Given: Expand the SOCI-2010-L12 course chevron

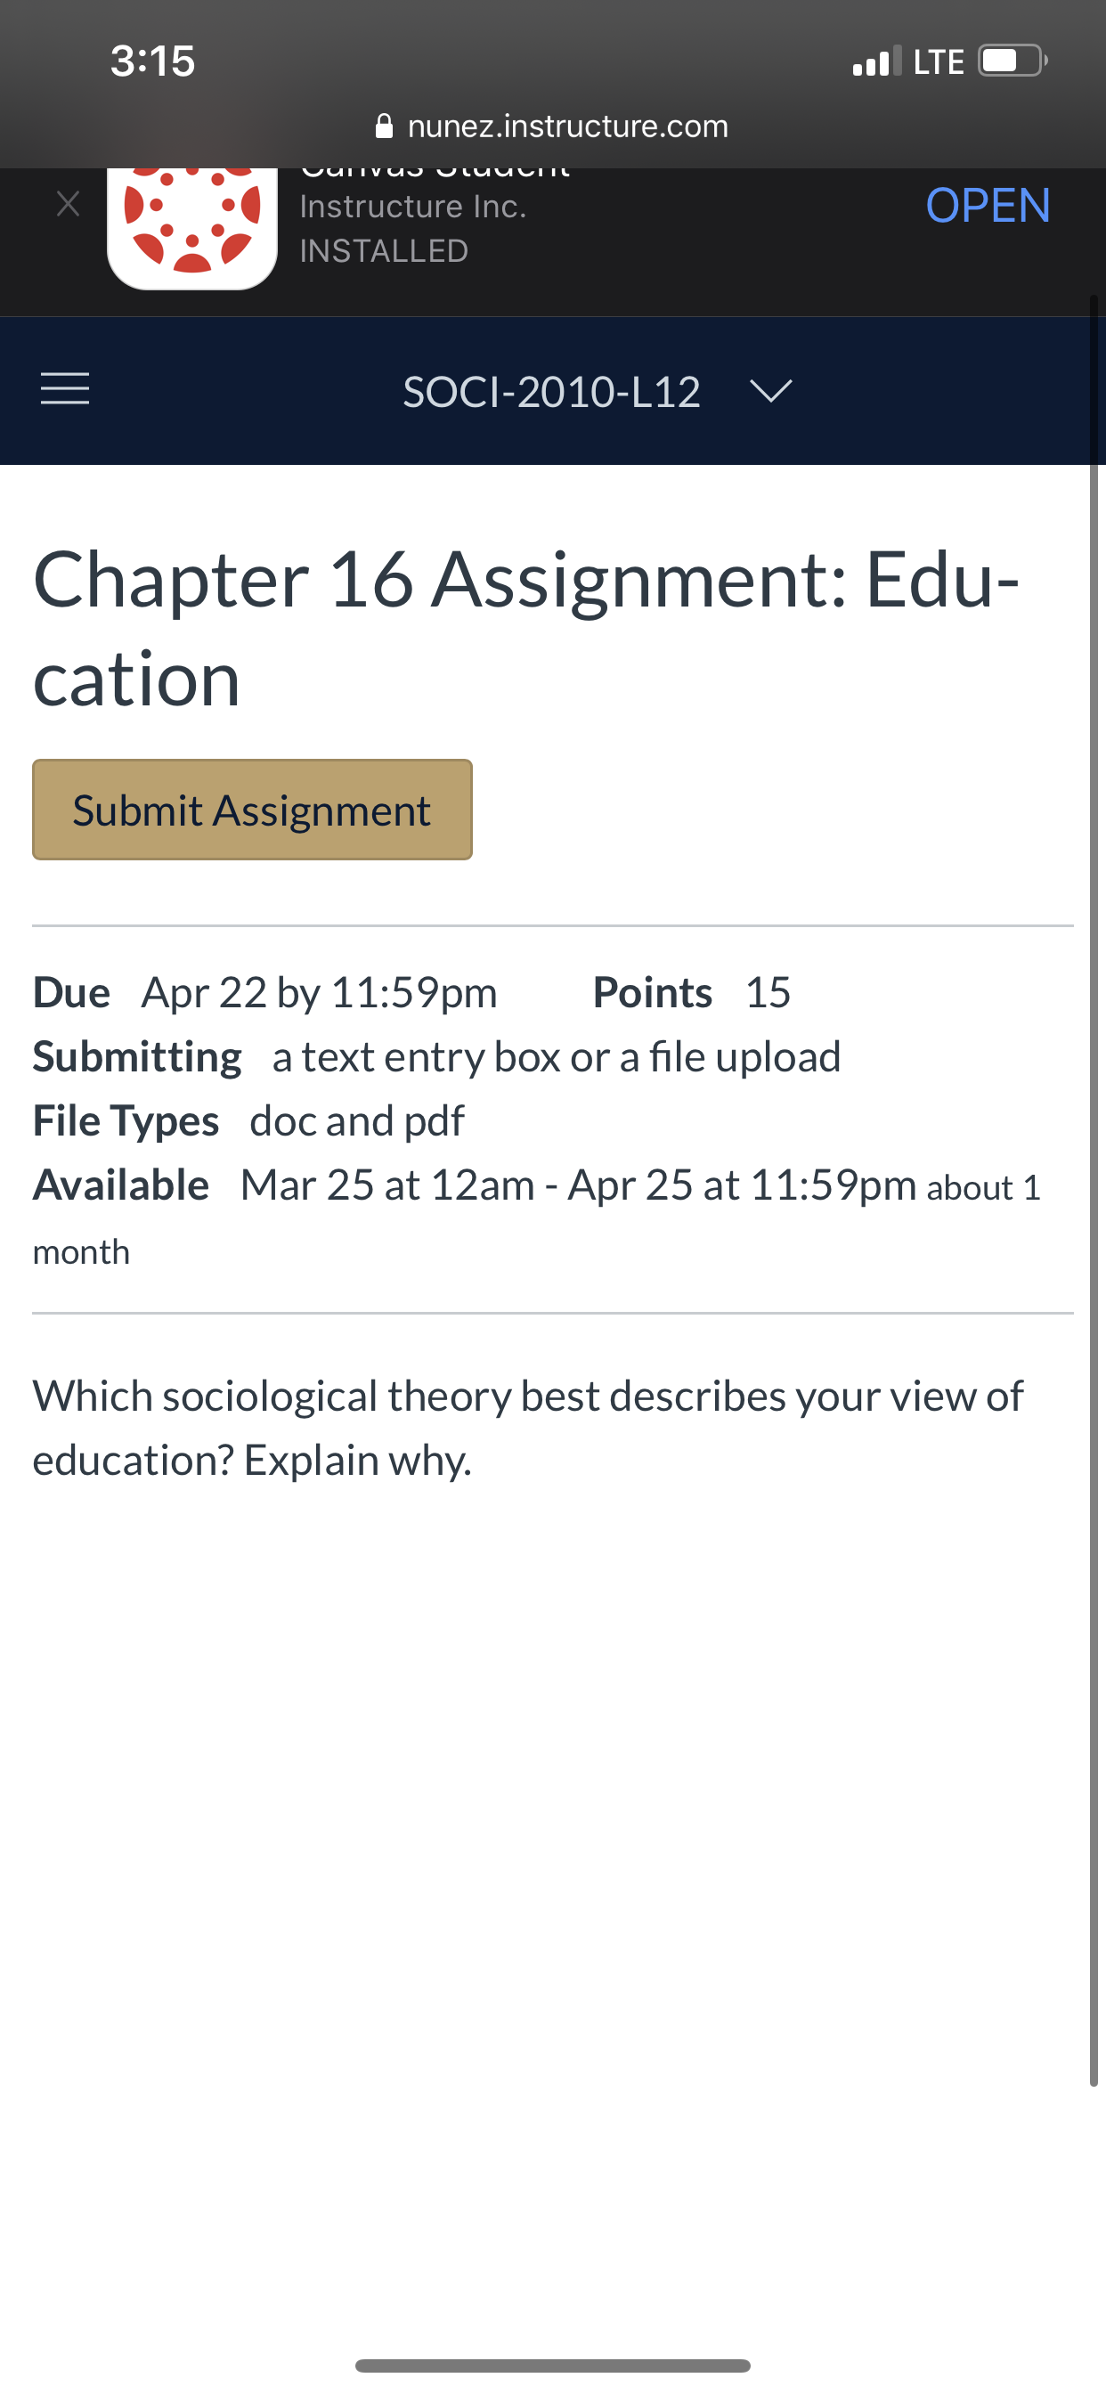Looking at the screenshot, I should (x=770, y=391).
